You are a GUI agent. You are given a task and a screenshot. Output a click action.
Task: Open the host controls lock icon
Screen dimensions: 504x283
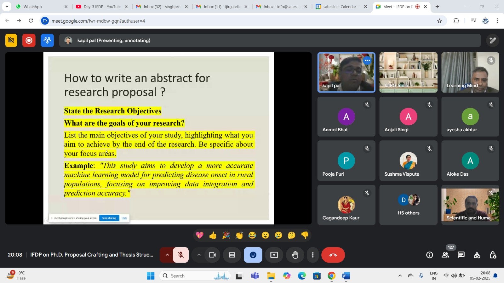pyautogui.click(x=493, y=255)
